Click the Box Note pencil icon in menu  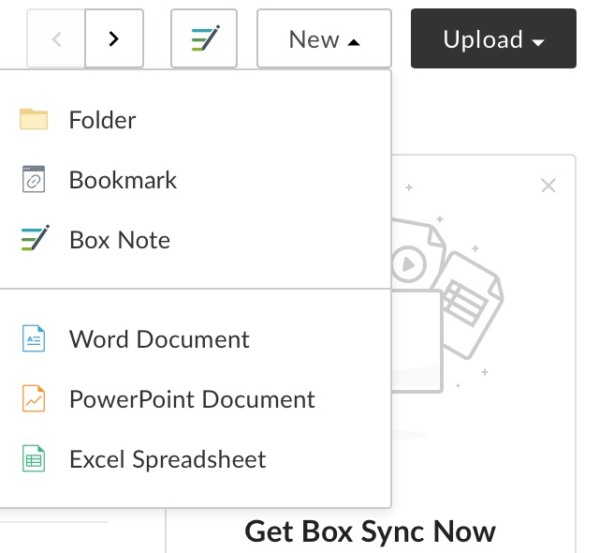(36, 238)
